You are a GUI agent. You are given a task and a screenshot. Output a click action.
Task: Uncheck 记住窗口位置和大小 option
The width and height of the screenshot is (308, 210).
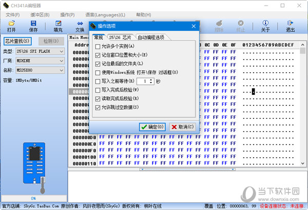(98, 55)
